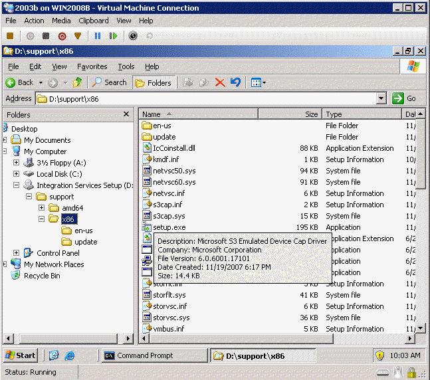The width and height of the screenshot is (430, 380).
Task: Click the green Reset VM icon
Action: click(x=113, y=36)
